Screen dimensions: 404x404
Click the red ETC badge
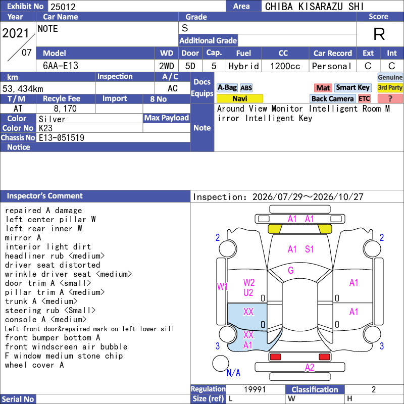[x=364, y=98]
